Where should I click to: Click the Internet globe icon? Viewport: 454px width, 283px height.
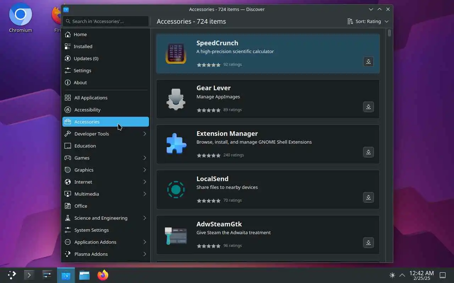[x=68, y=182]
